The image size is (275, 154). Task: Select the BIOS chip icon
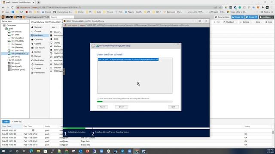tap(51, 39)
